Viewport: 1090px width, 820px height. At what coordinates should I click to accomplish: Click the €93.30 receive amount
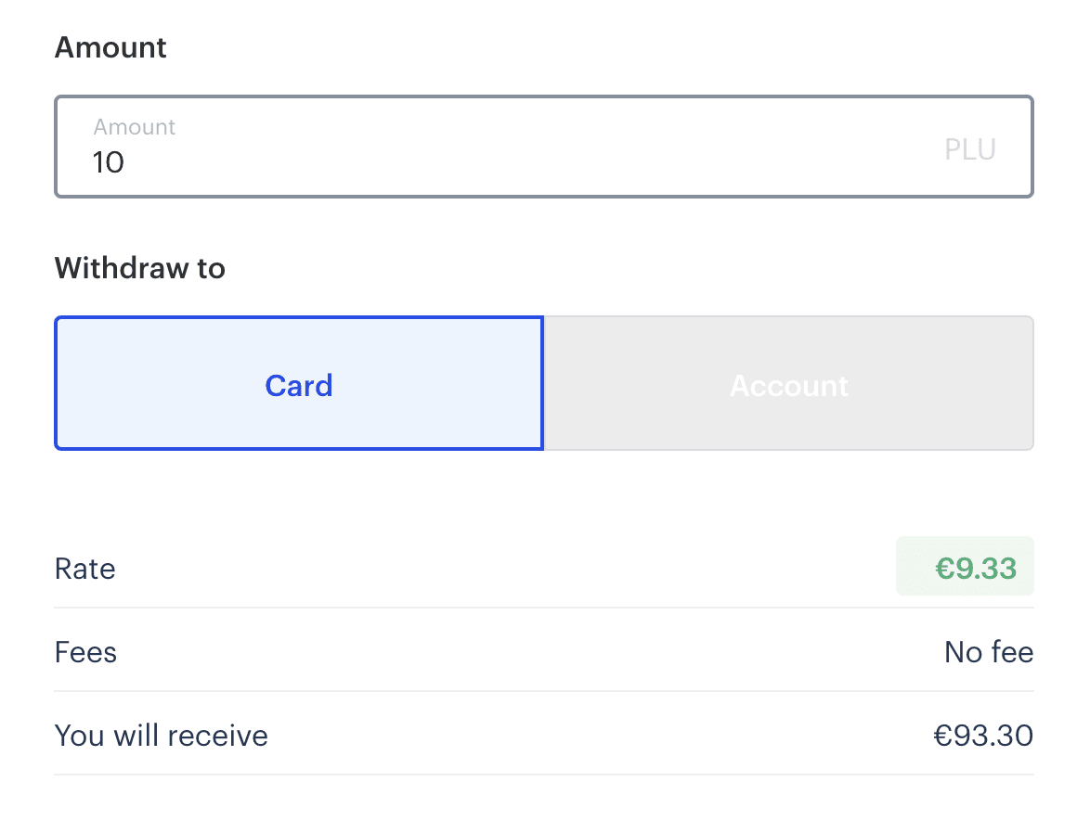pyautogui.click(x=982, y=736)
